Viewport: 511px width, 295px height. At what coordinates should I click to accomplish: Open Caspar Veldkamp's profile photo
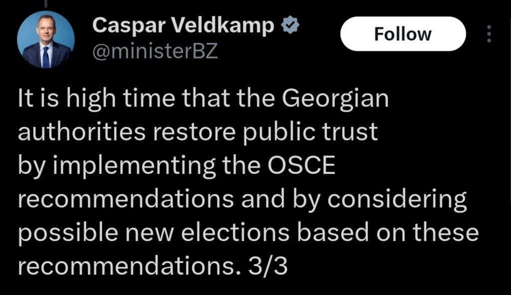[x=46, y=39]
